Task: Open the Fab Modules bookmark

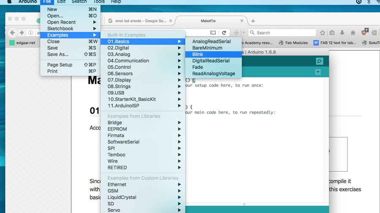Action: (293, 43)
